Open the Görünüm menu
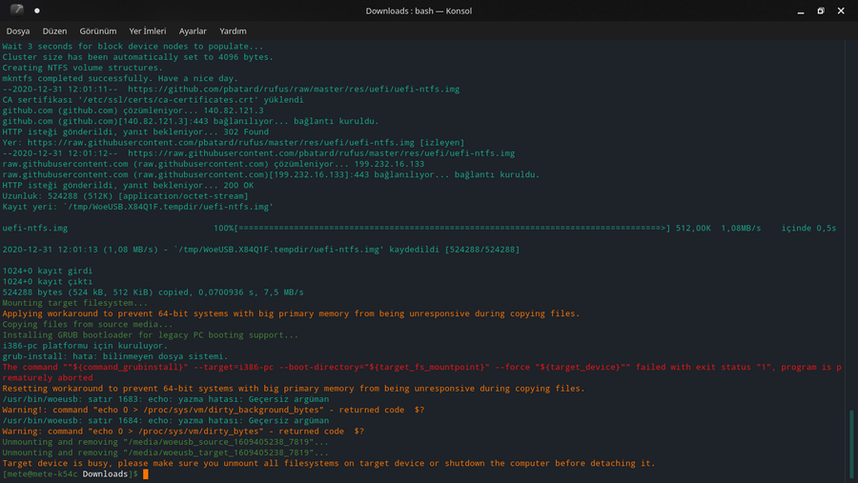 click(x=98, y=30)
